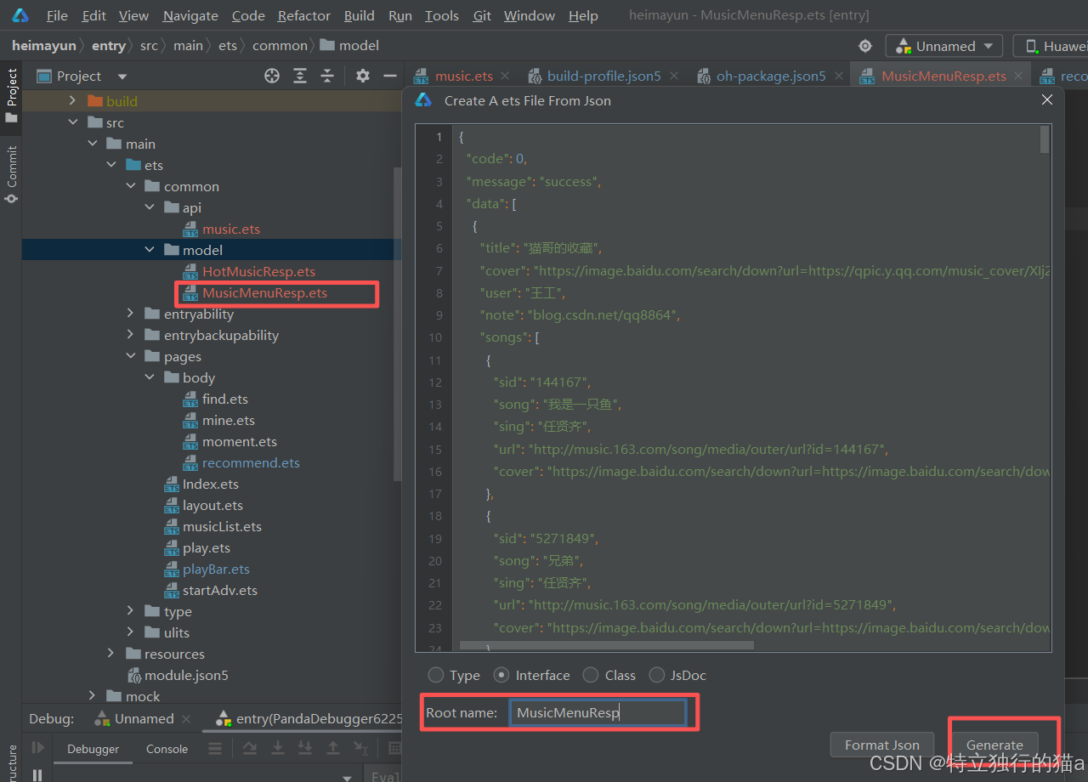Select recommend.ets in project tree
This screenshot has height=782, width=1088.
[251, 462]
